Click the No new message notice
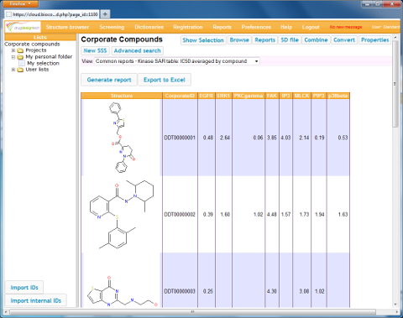 click(x=346, y=27)
